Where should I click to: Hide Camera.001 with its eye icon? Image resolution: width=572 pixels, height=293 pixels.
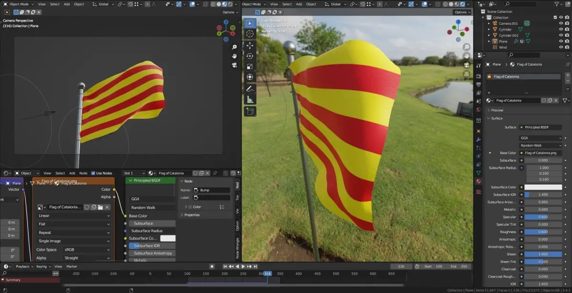tap(561, 23)
